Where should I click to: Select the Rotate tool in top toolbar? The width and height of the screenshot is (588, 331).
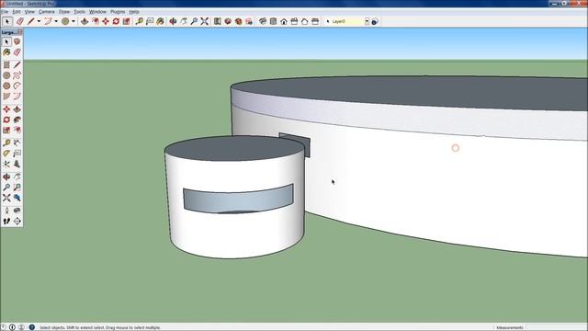116,21
